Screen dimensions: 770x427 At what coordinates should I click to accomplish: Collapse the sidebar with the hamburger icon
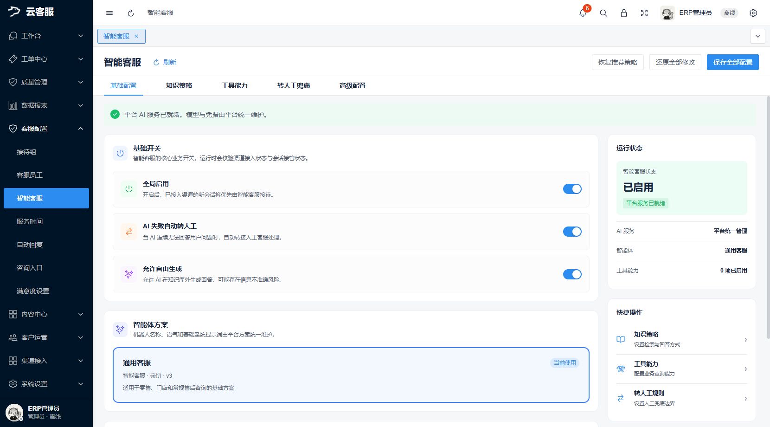click(109, 13)
